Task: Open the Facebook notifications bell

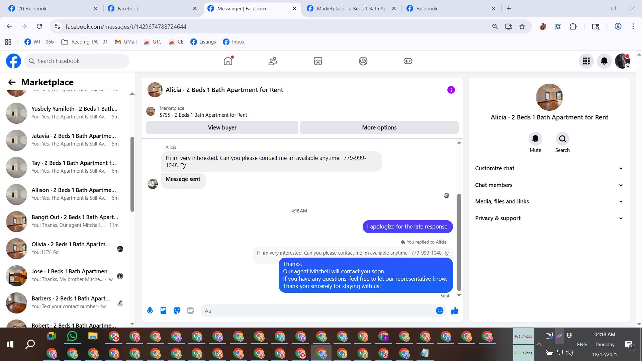Action: [x=604, y=61]
